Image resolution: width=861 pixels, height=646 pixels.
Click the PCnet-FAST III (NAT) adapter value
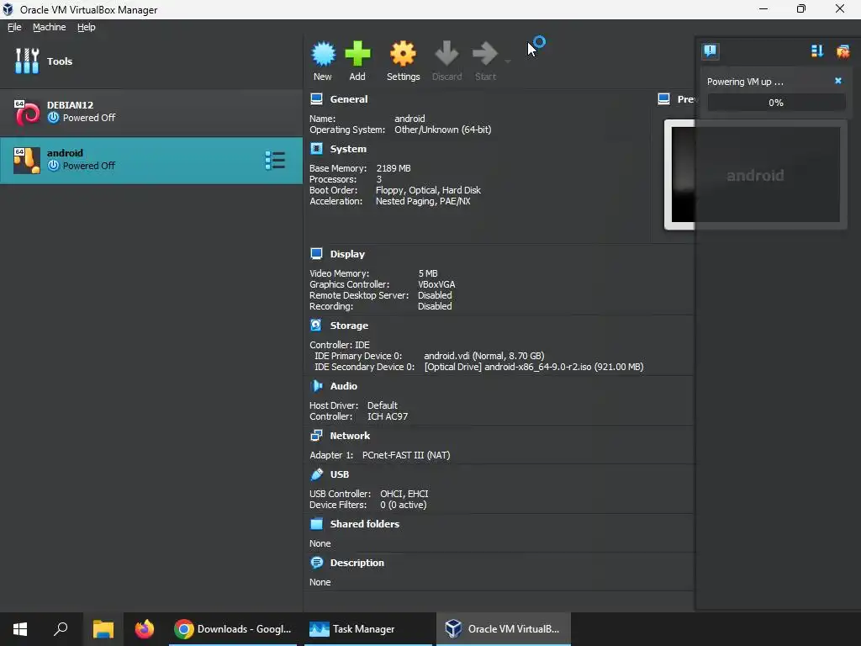[x=406, y=455]
